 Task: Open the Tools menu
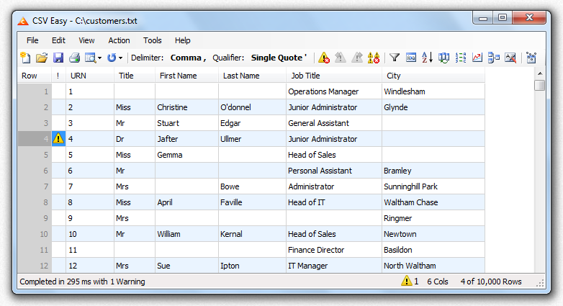[152, 40]
